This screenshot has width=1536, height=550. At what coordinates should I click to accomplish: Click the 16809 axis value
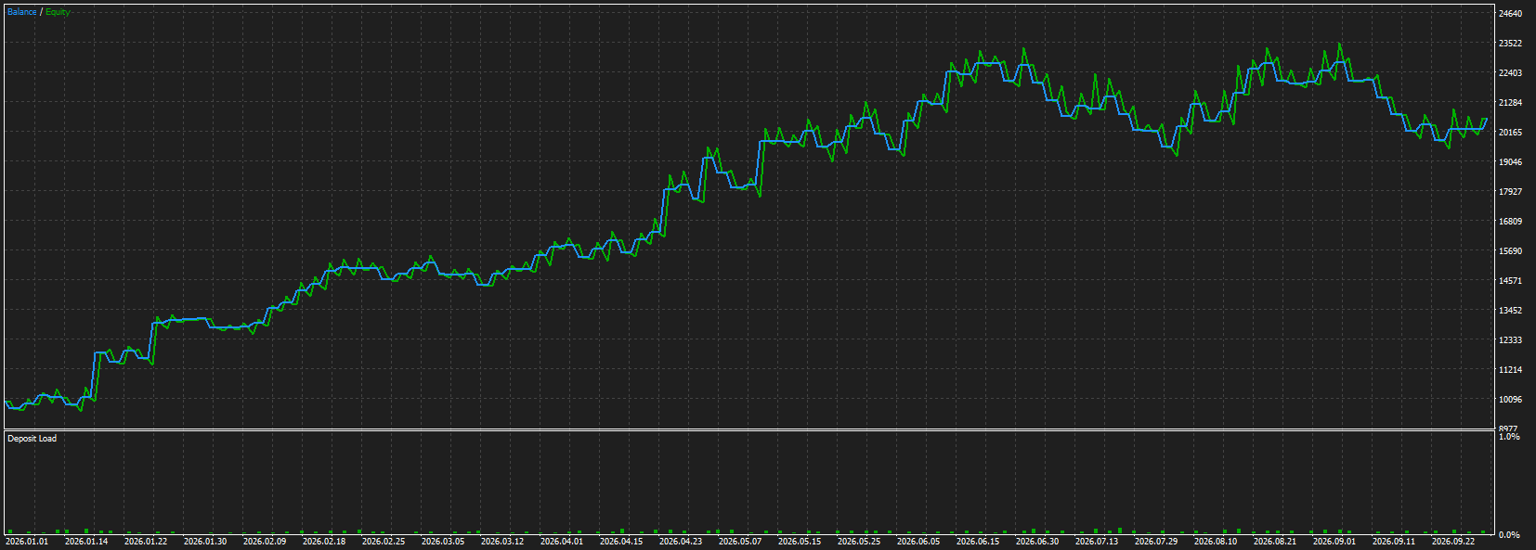click(1510, 222)
